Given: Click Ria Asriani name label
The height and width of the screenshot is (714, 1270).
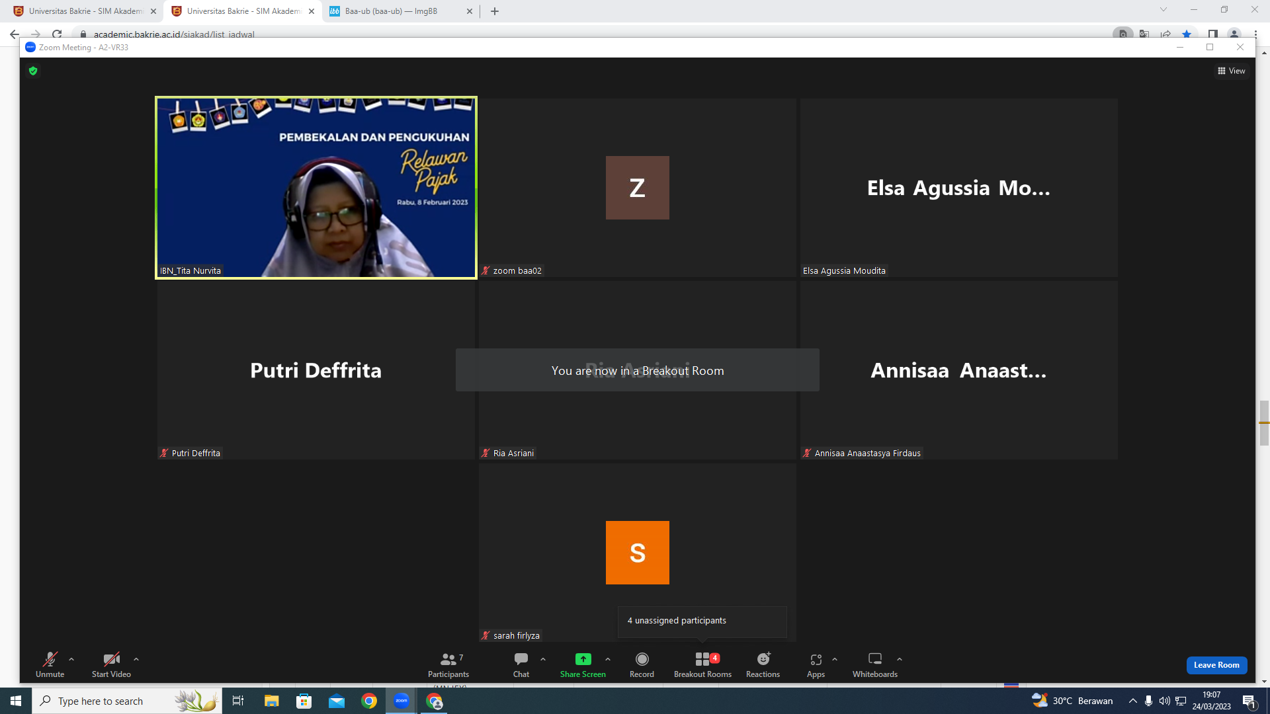Looking at the screenshot, I should [513, 453].
